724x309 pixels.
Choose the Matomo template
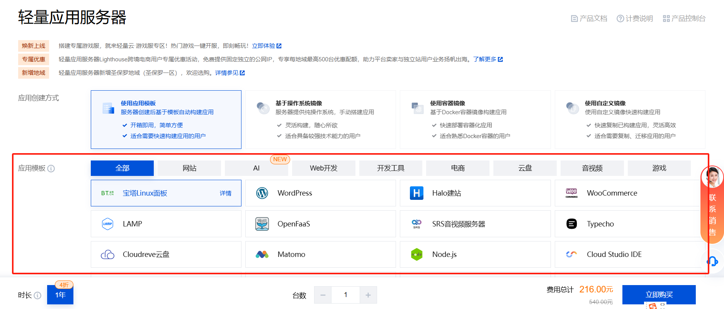pos(321,255)
